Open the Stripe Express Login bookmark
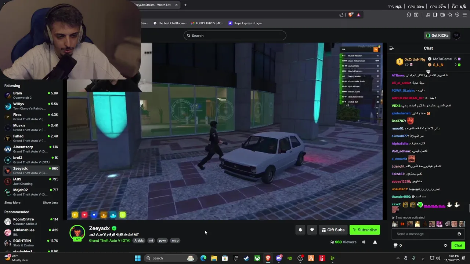Viewport: 470px width, 264px height. pos(245,23)
